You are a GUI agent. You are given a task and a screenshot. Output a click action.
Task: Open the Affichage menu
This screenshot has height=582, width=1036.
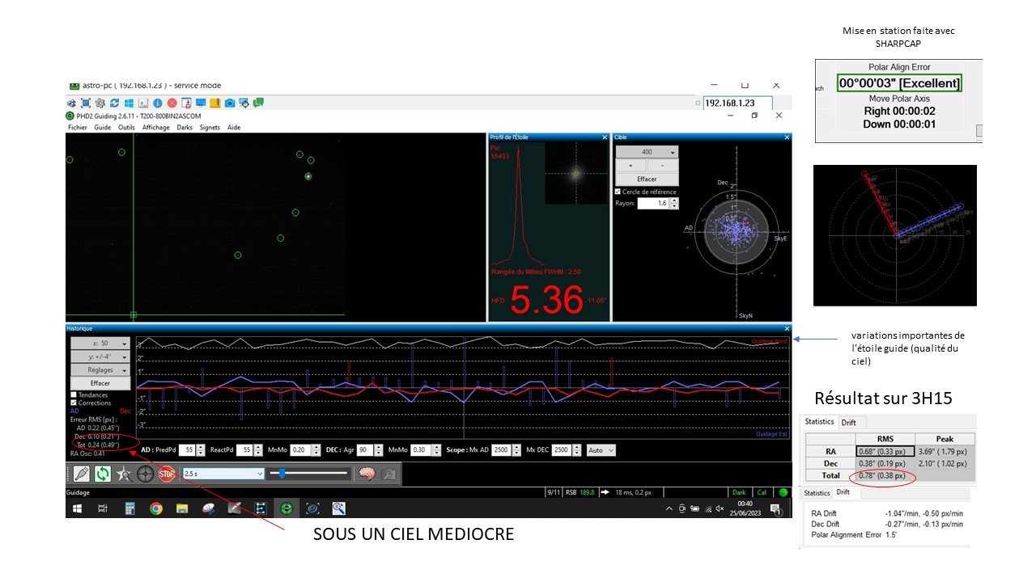click(x=156, y=127)
